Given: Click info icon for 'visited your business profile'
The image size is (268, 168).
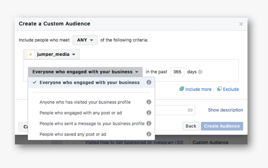Looking at the screenshot, I should click(149, 102).
